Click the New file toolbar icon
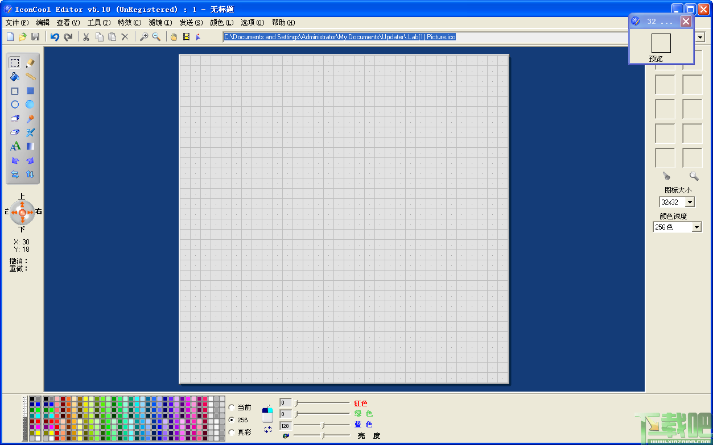Viewport: 713px width, 445px height. tap(10, 37)
